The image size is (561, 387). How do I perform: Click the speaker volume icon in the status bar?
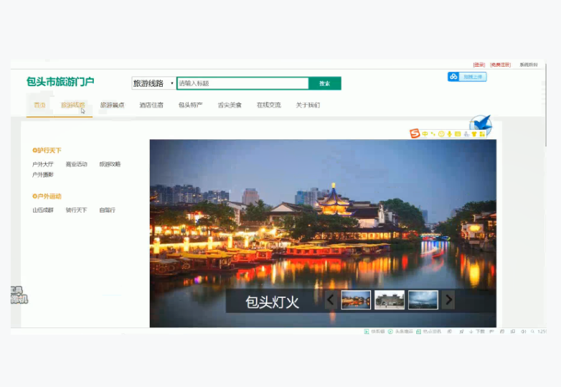coord(523,332)
